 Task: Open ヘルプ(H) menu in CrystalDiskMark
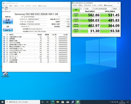click(x=100, y=5)
